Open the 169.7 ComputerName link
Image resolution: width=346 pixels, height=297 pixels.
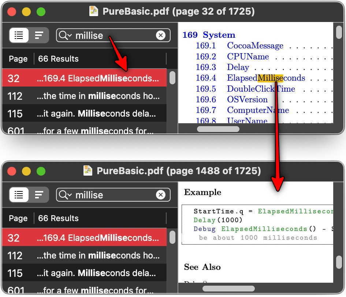point(242,110)
